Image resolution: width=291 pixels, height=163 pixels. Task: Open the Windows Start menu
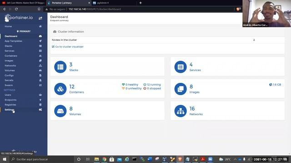click(5, 159)
